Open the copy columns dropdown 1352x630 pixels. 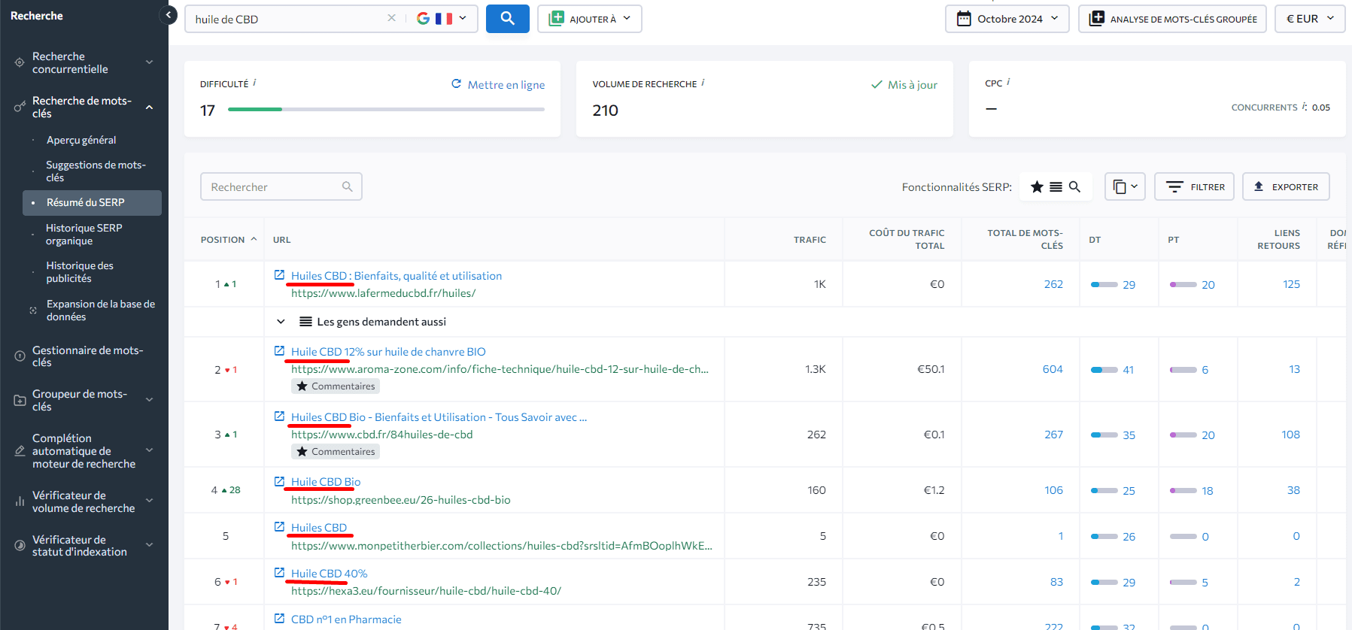point(1125,186)
